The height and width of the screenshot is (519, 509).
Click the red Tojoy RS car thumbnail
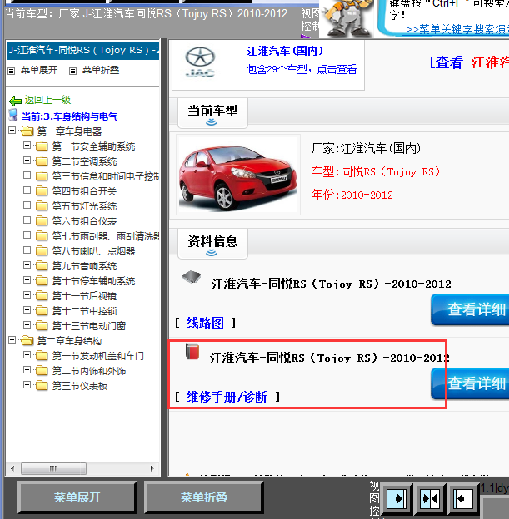click(x=238, y=175)
